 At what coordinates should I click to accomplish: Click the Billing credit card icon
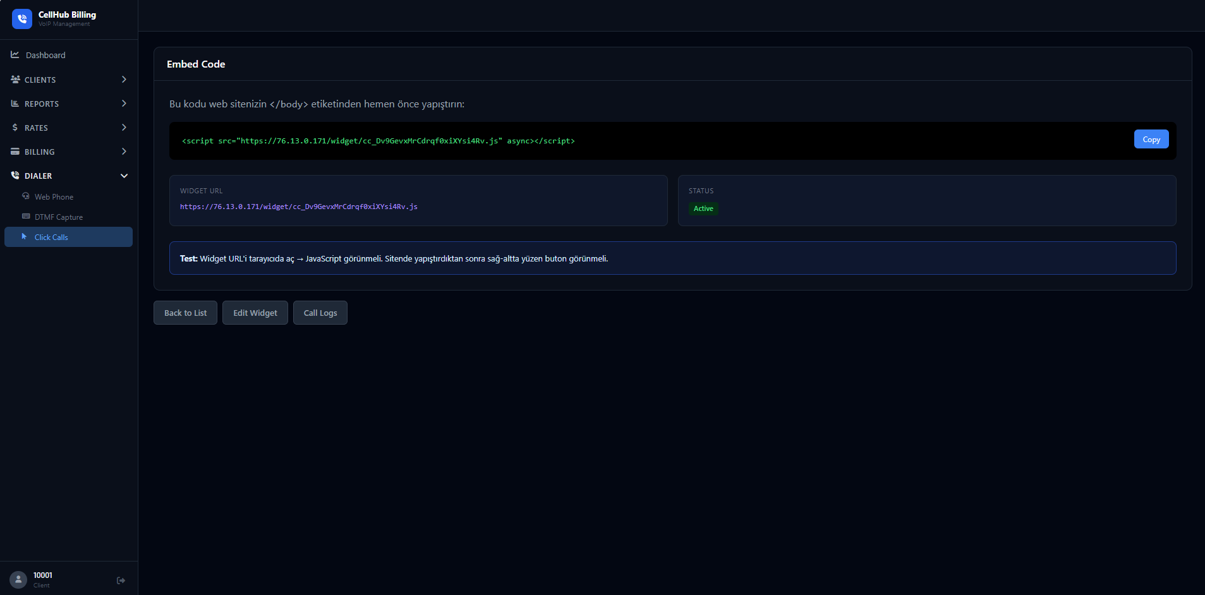point(15,152)
